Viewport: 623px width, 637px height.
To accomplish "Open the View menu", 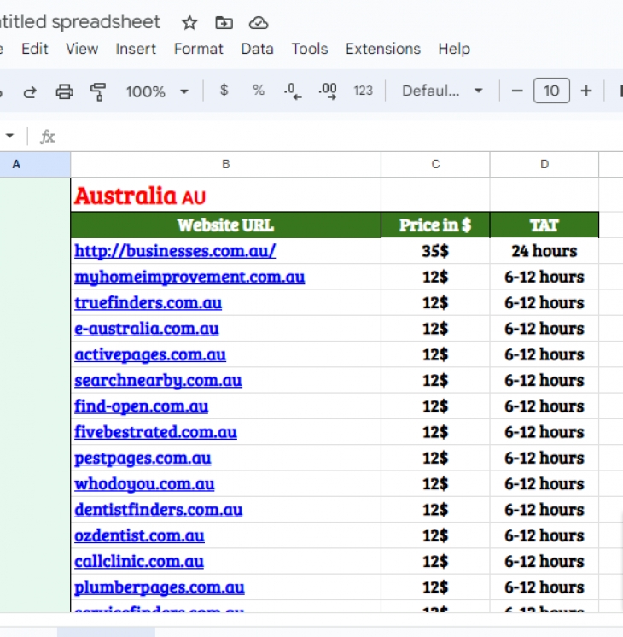I will click(82, 49).
